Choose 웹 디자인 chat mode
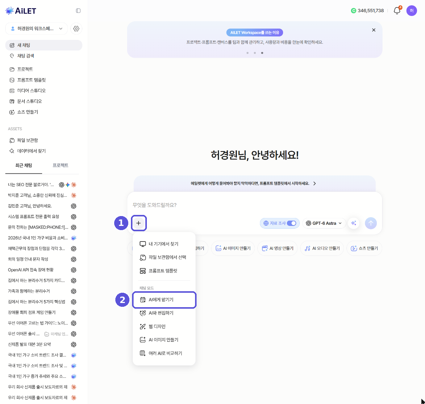Screen dimensions: 425x404 pyautogui.click(x=164, y=327)
